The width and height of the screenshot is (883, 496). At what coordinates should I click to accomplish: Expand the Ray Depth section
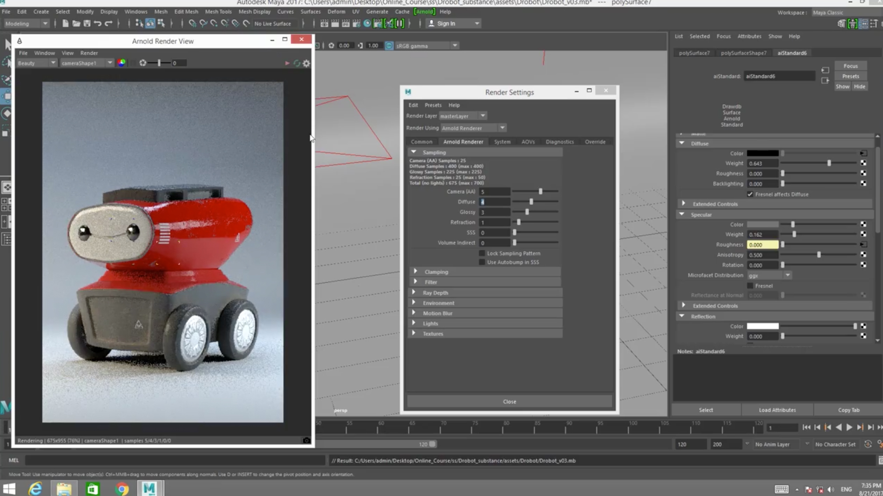click(x=485, y=293)
